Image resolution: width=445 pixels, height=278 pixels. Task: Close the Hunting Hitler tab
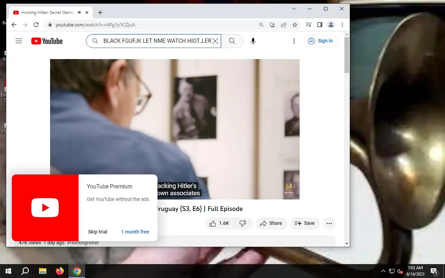tap(87, 13)
